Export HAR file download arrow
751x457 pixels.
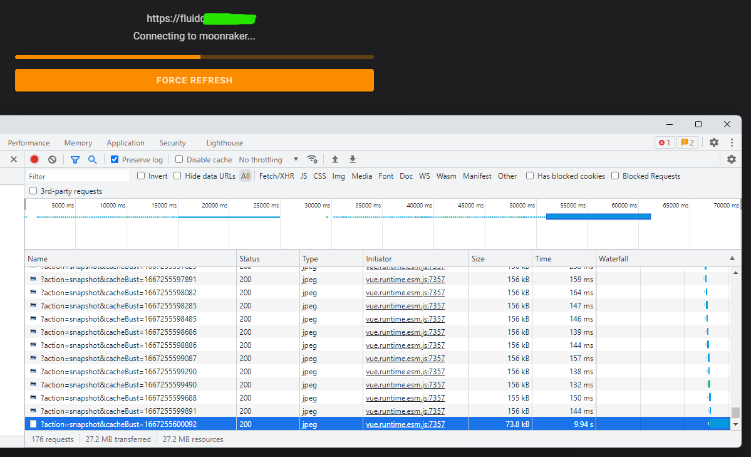coord(353,160)
